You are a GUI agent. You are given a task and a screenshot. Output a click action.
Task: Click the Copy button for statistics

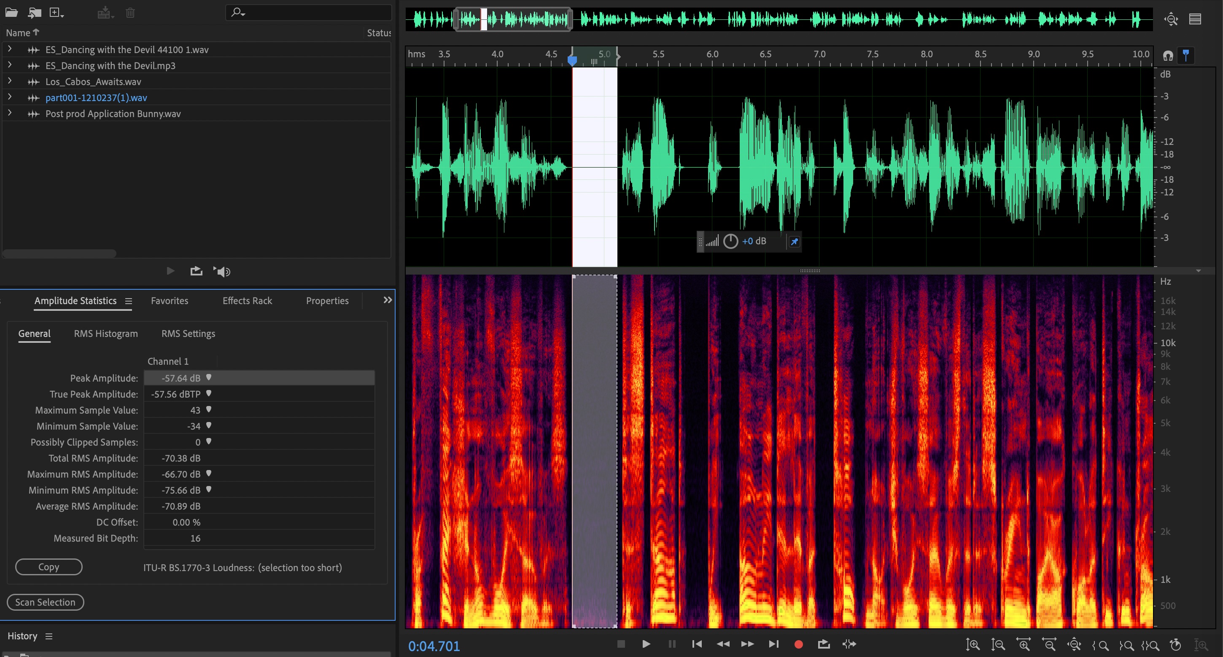coord(48,567)
